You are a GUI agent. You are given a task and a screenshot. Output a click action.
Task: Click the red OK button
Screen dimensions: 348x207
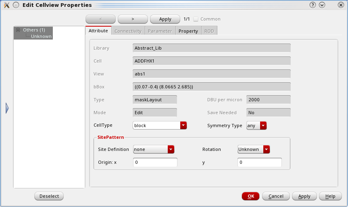250,196
